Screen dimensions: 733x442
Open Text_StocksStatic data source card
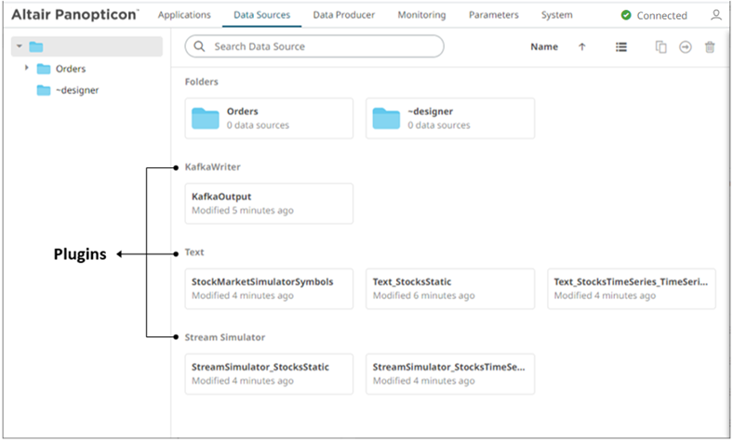coord(450,288)
